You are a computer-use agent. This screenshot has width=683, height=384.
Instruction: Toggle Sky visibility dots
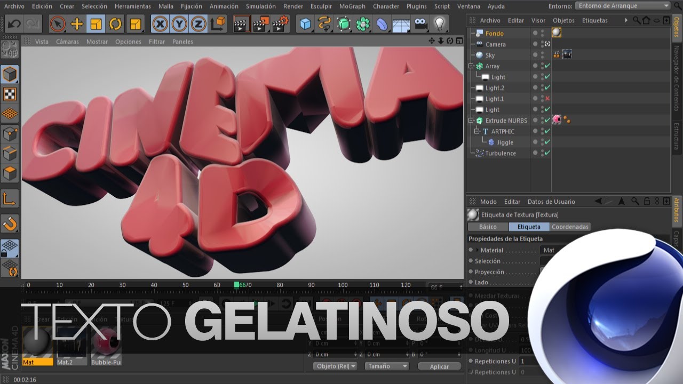tap(542, 55)
